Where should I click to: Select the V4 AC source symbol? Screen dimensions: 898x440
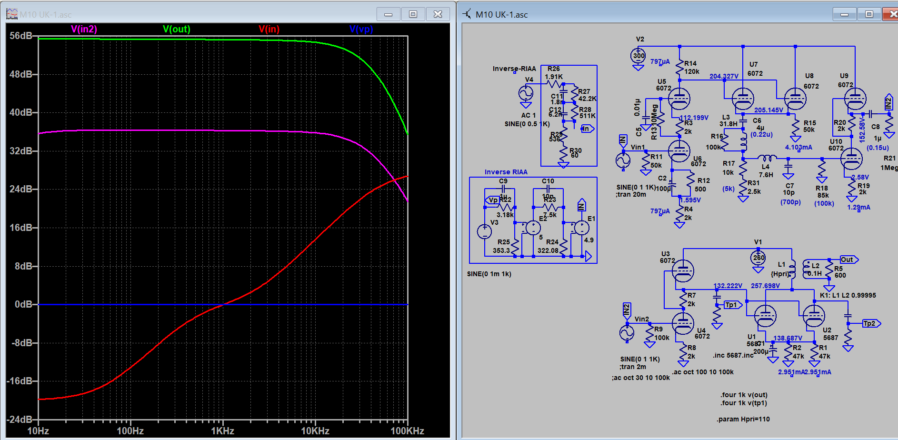pos(526,92)
